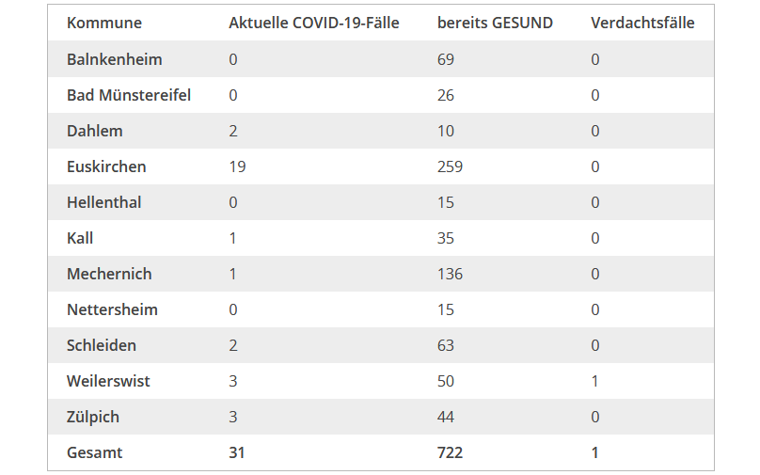Click the Schleiden commune name
Screen dimensions: 760x475
click(x=102, y=345)
